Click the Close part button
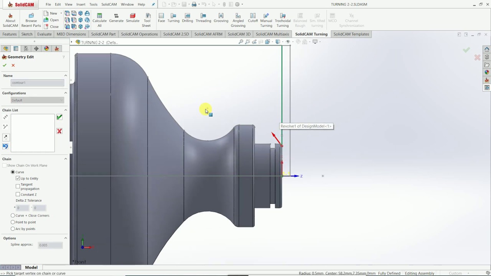491x276 pixels. (x=51, y=26)
